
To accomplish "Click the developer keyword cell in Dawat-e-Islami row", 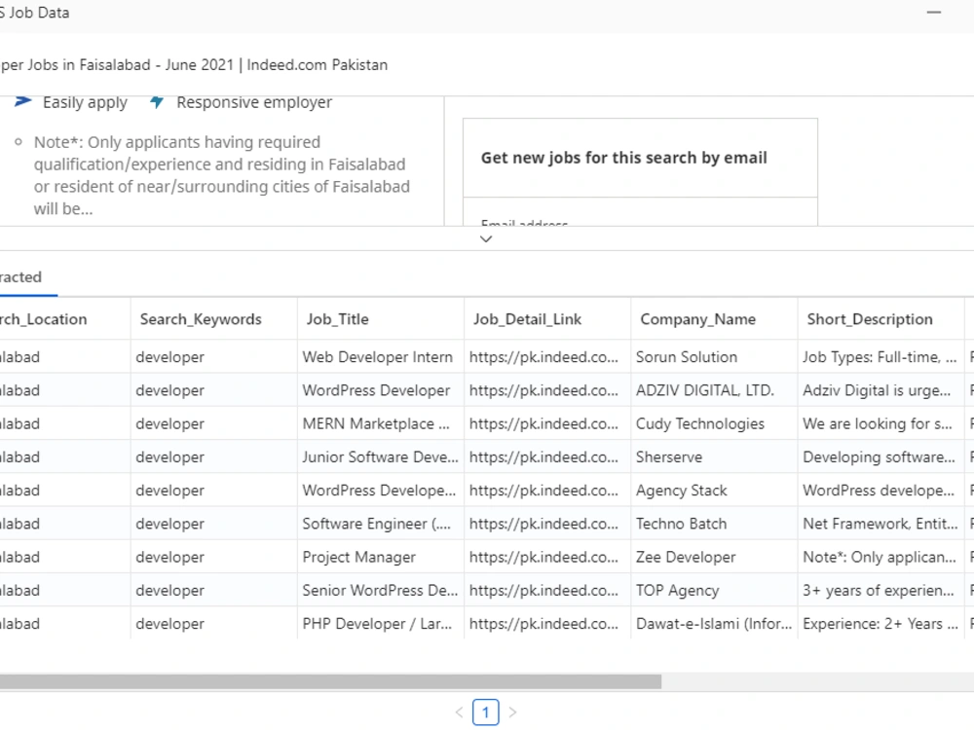I will 213,624.
